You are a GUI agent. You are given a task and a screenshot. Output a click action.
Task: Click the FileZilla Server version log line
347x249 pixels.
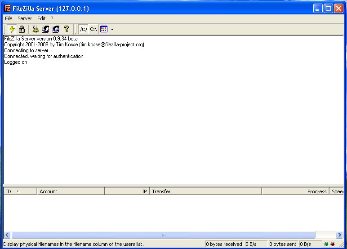tap(41, 39)
